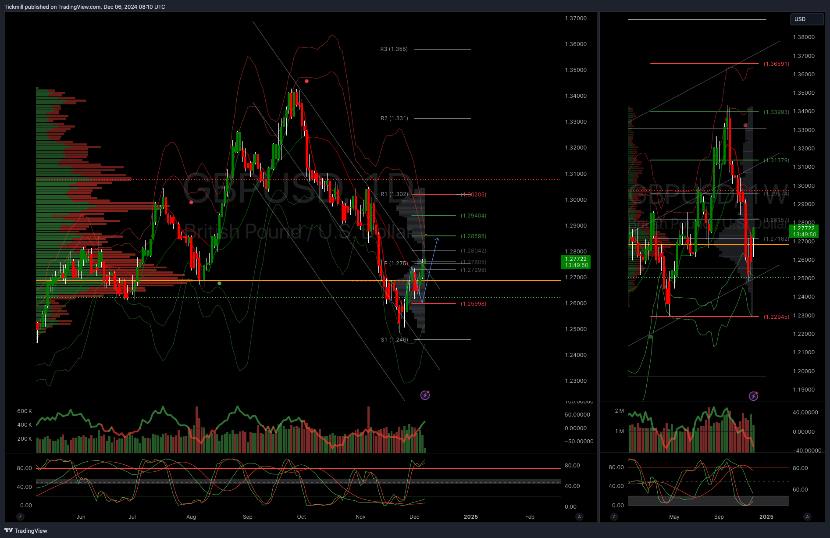The width and height of the screenshot is (830, 538).
Task: Select the R3 (1.358) pivot label
Action: 394,49
